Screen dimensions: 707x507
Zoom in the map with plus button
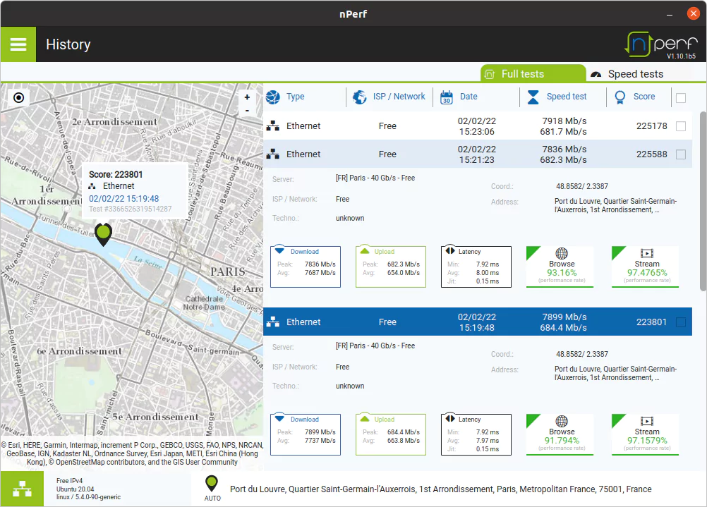(247, 97)
